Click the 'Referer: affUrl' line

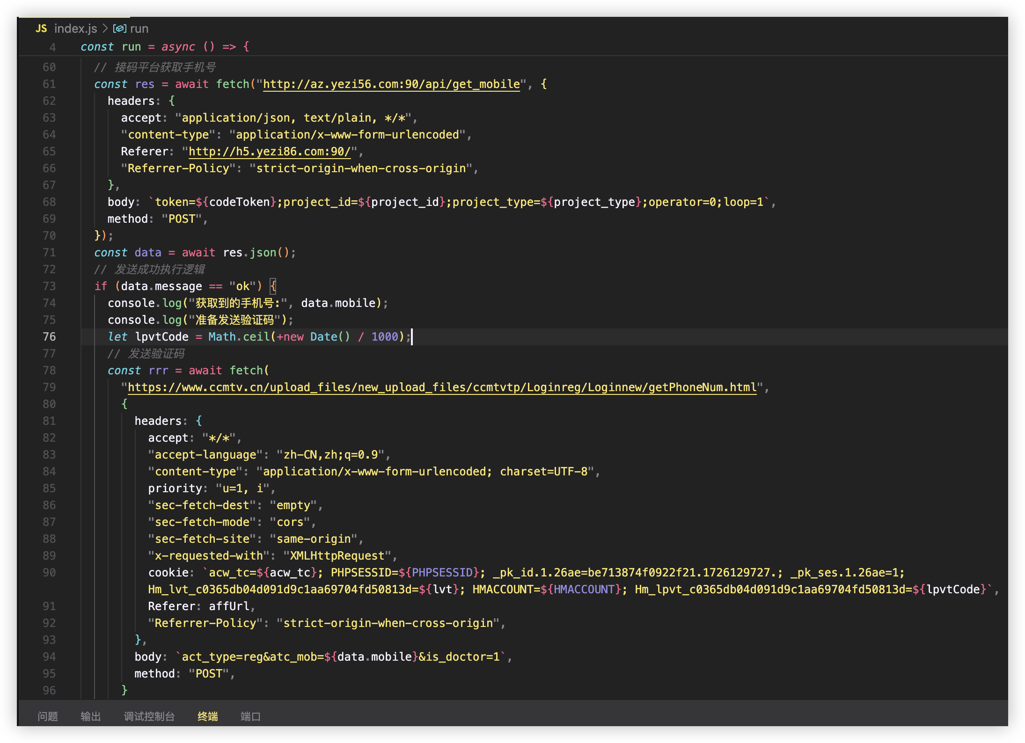tap(201, 606)
